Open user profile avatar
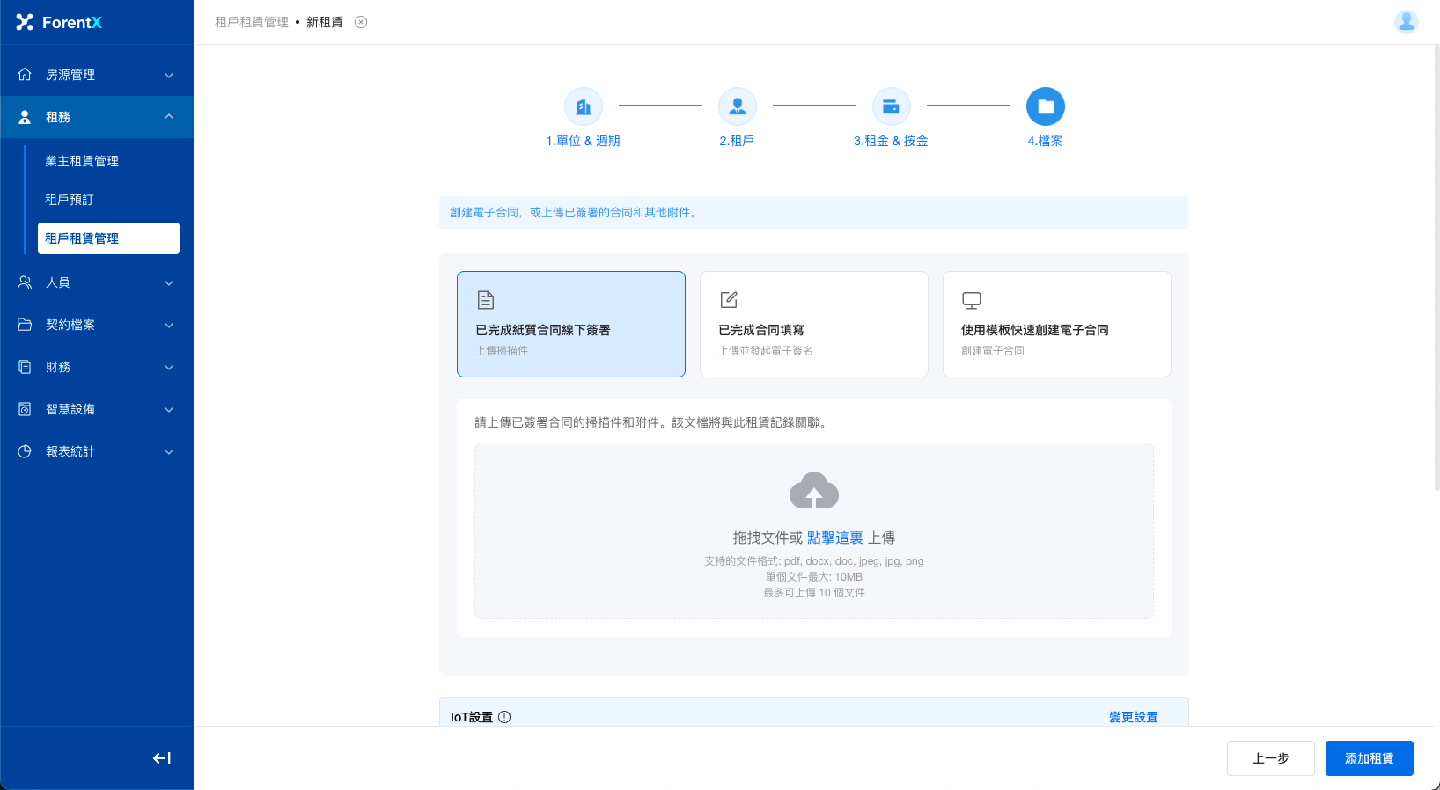The image size is (1440, 790). pyautogui.click(x=1406, y=22)
